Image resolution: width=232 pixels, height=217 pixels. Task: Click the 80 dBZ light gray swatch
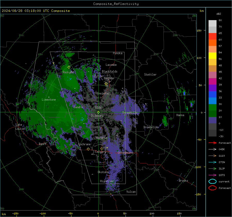[x=212, y=23]
